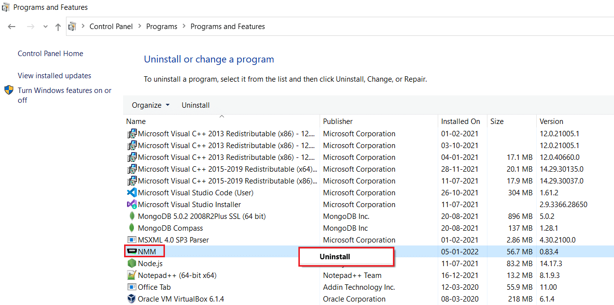Viewport: 614px width, 305px height.
Task: Click Notepad++ Team publisher cell
Action: 352,275
